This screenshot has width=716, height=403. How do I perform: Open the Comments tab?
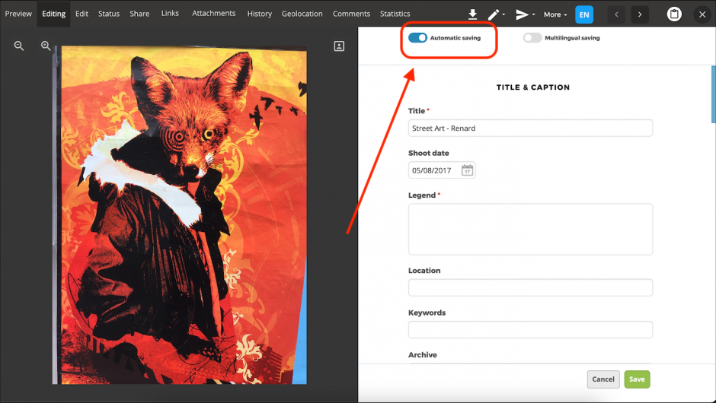click(x=351, y=14)
